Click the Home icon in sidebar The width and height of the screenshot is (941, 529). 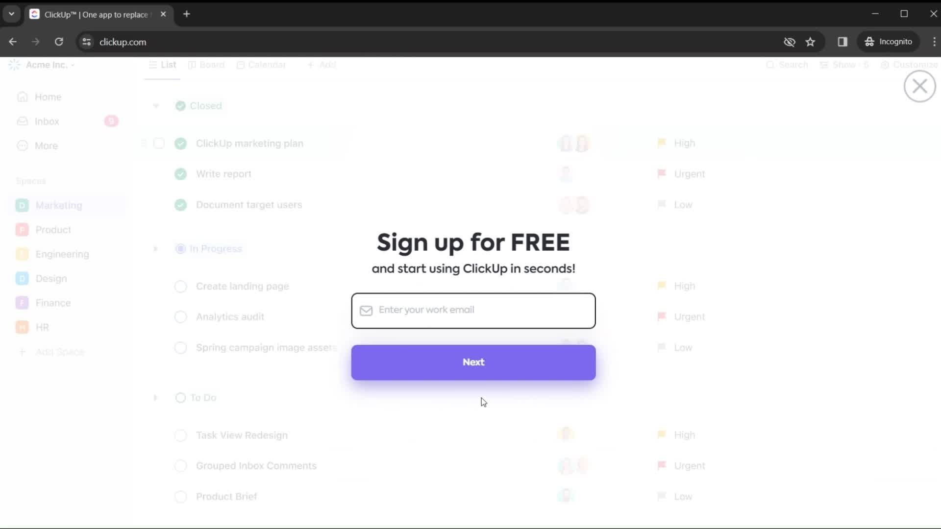click(x=22, y=96)
